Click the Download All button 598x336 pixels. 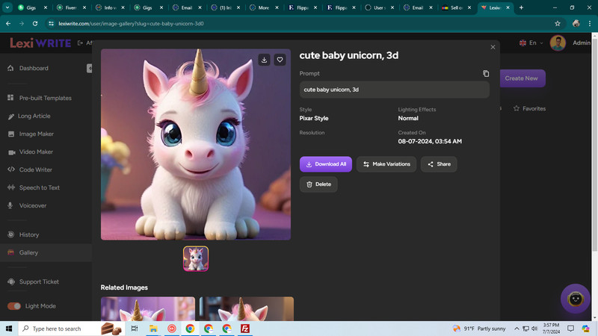(326, 164)
